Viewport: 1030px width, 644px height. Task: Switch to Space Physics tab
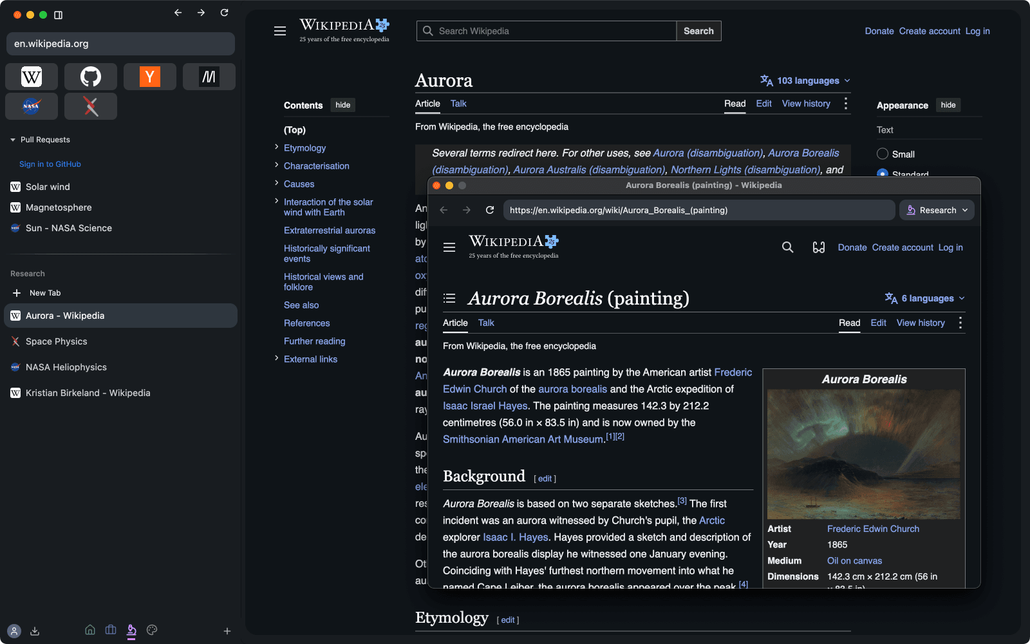click(x=120, y=341)
